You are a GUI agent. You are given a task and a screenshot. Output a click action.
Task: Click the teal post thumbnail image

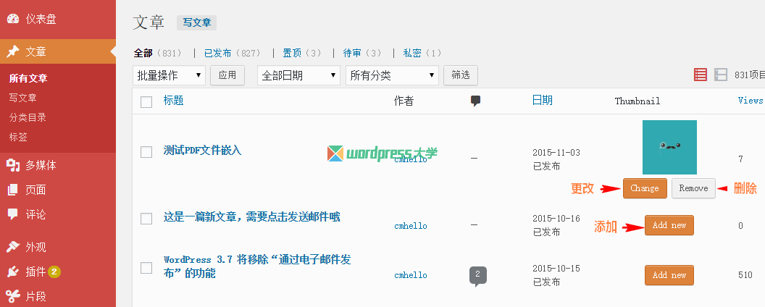[x=669, y=147]
